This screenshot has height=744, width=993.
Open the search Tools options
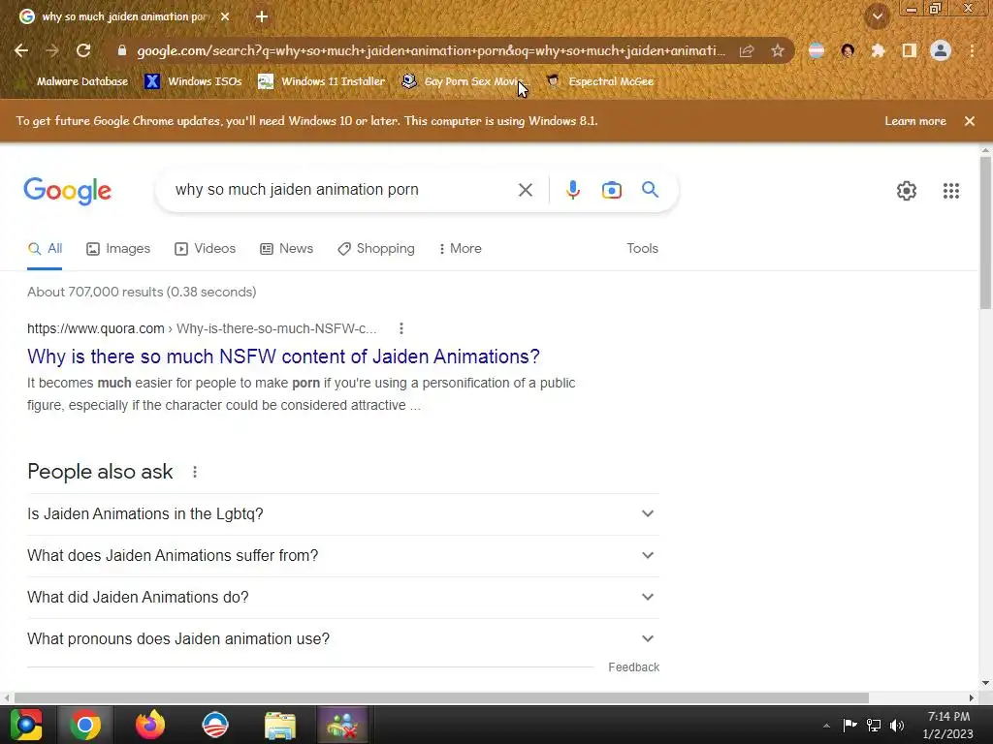tap(642, 249)
